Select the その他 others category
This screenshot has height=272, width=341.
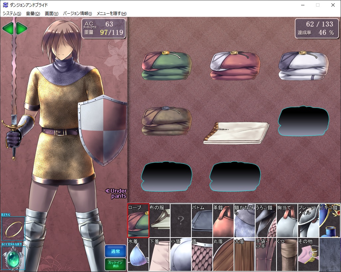click(309, 254)
